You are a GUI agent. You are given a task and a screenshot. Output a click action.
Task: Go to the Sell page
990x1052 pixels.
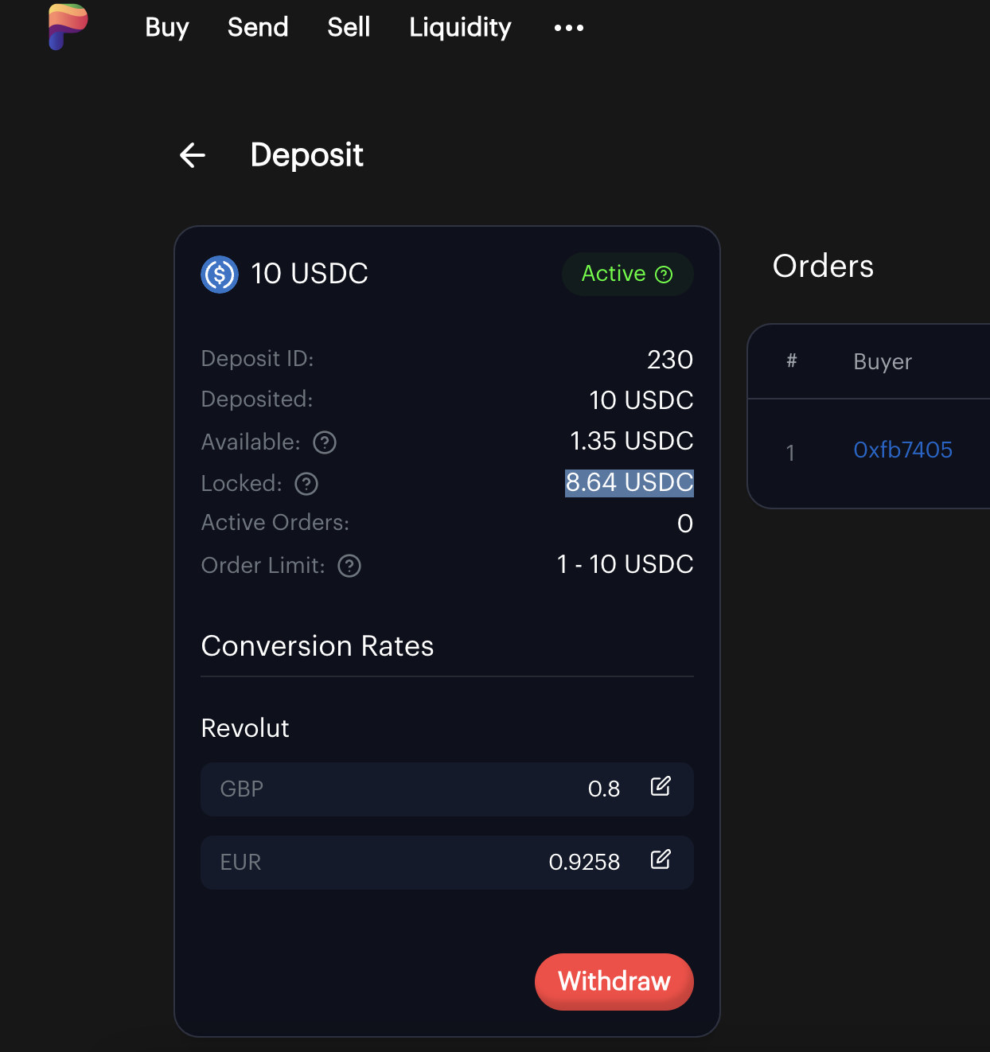coord(349,28)
